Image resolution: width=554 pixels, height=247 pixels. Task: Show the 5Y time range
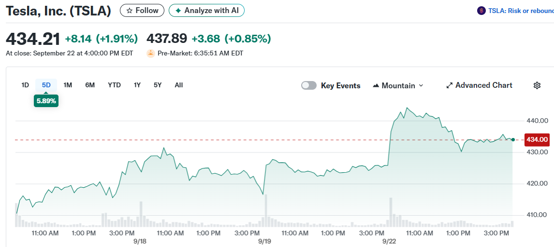[x=158, y=85]
